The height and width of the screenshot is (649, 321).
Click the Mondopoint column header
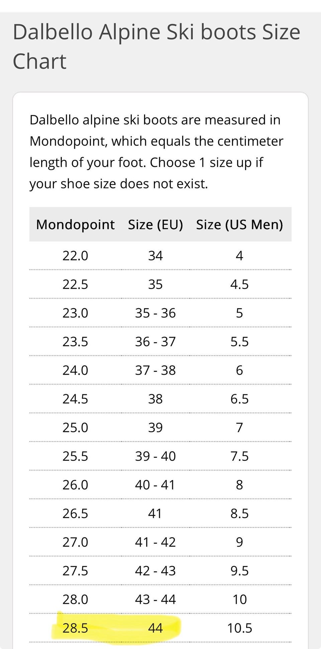(75, 224)
